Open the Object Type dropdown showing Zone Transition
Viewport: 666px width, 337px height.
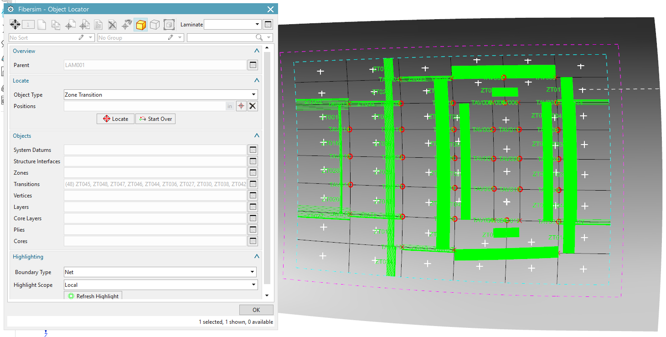tap(253, 94)
